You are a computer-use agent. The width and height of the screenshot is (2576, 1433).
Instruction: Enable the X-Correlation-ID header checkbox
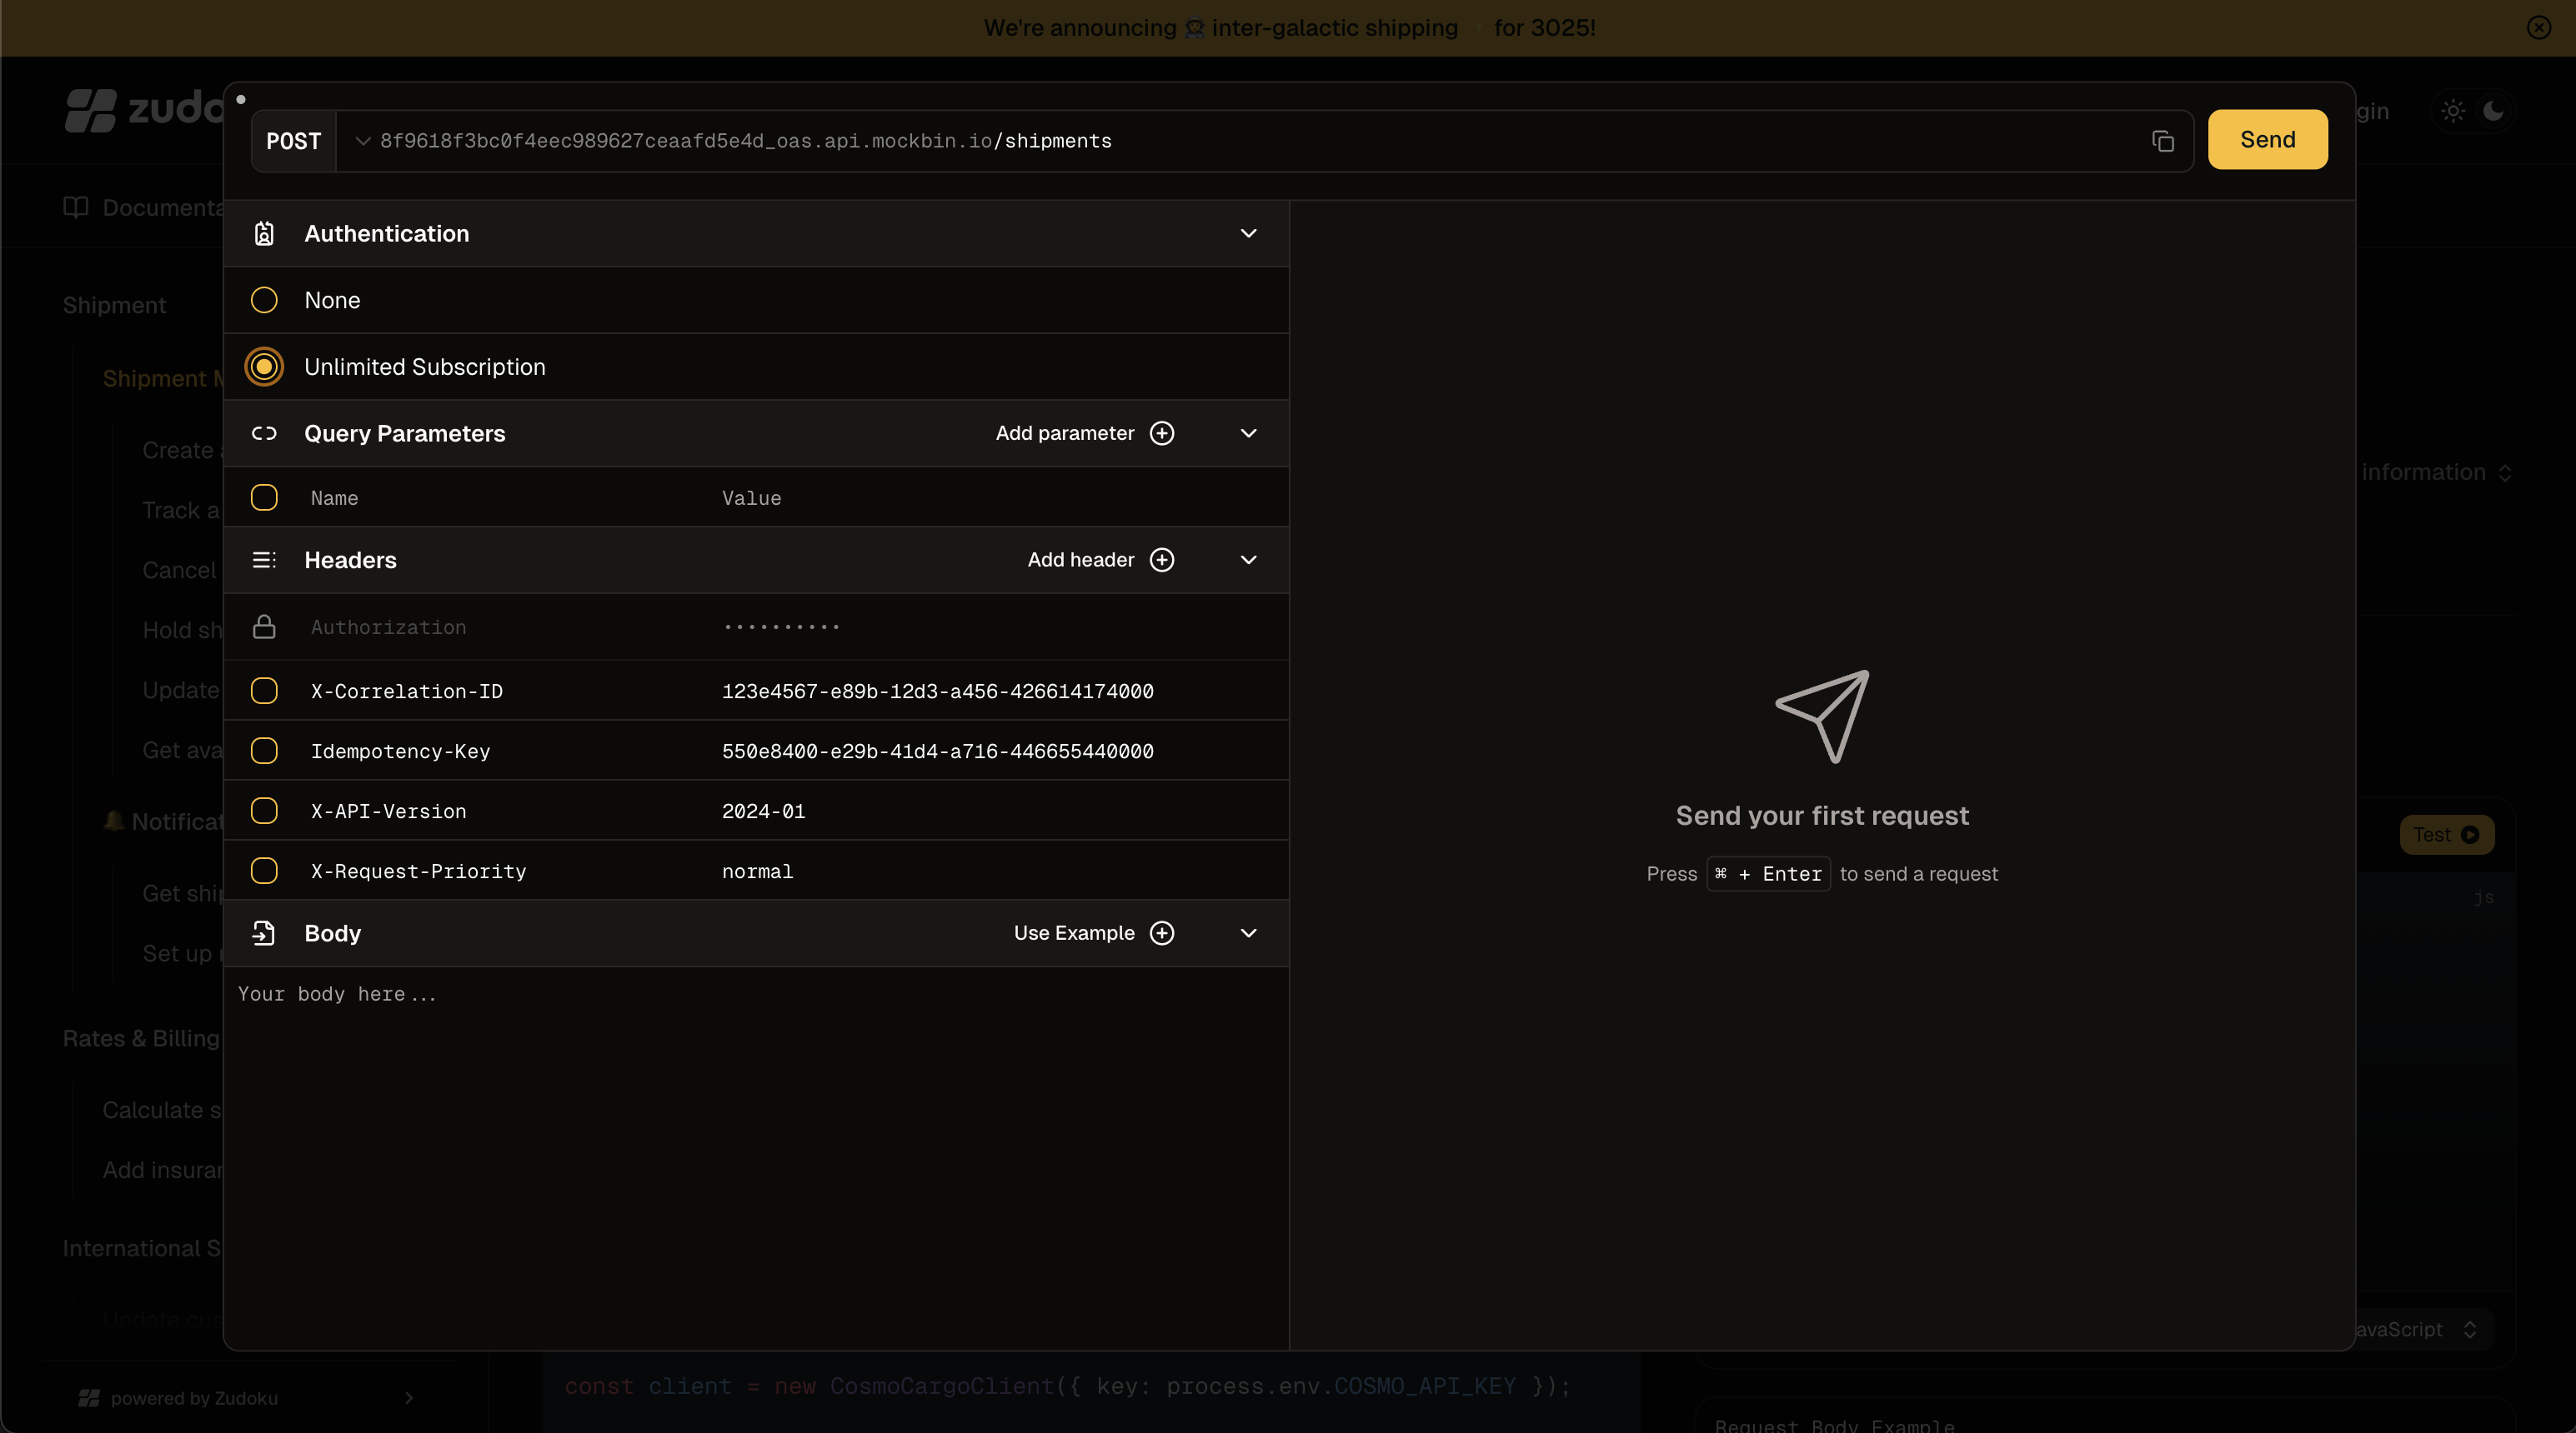point(264,691)
